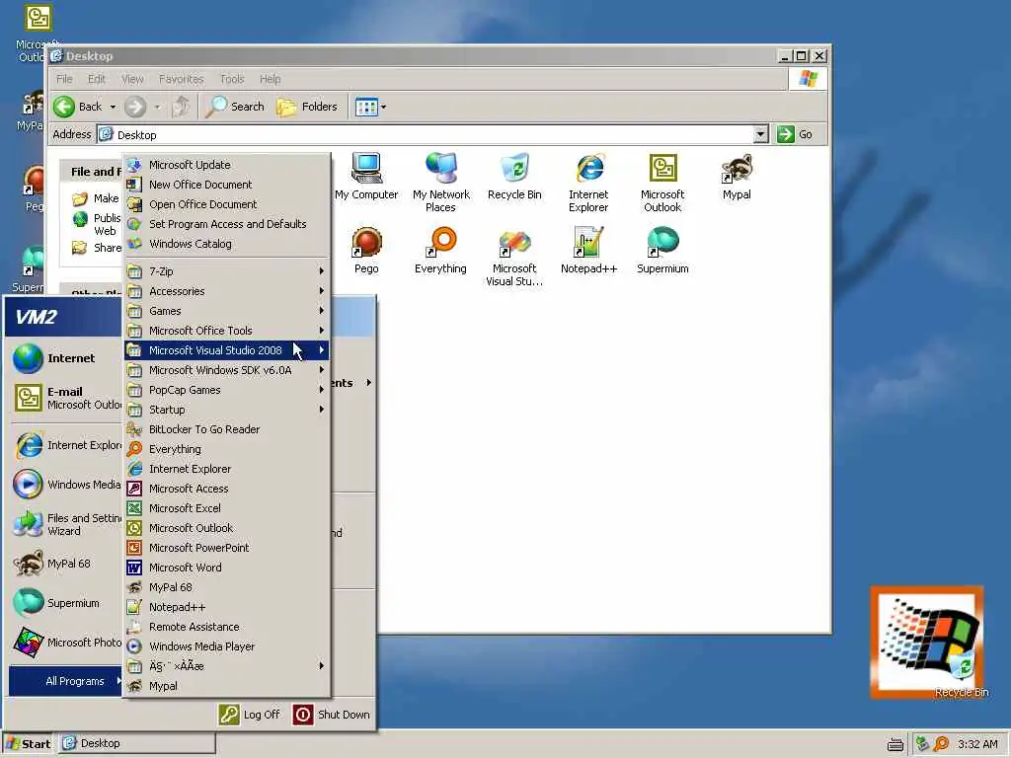Launch Microsoft Word
The height and width of the screenshot is (758, 1011).
pos(227,568)
